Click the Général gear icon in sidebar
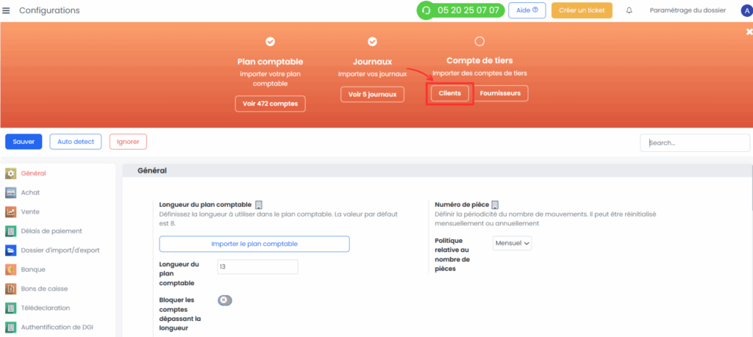753x337 pixels. click(10, 173)
